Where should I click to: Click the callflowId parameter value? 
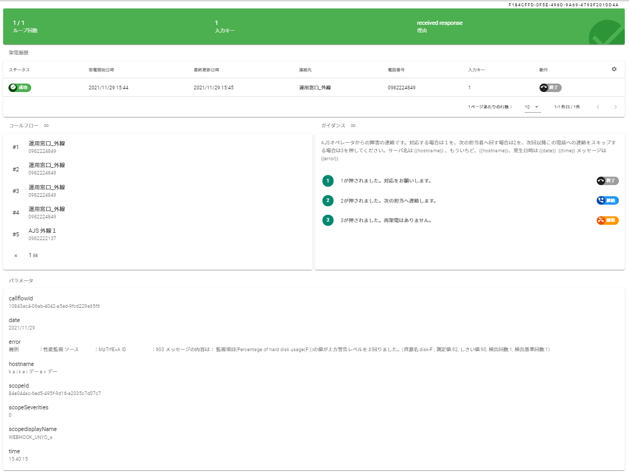[55, 306]
